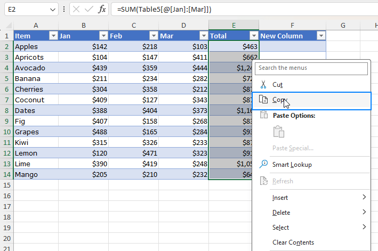The height and width of the screenshot is (251, 378).
Task: Open the Total column filter dropdown
Action: pyautogui.click(x=254, y=36)
